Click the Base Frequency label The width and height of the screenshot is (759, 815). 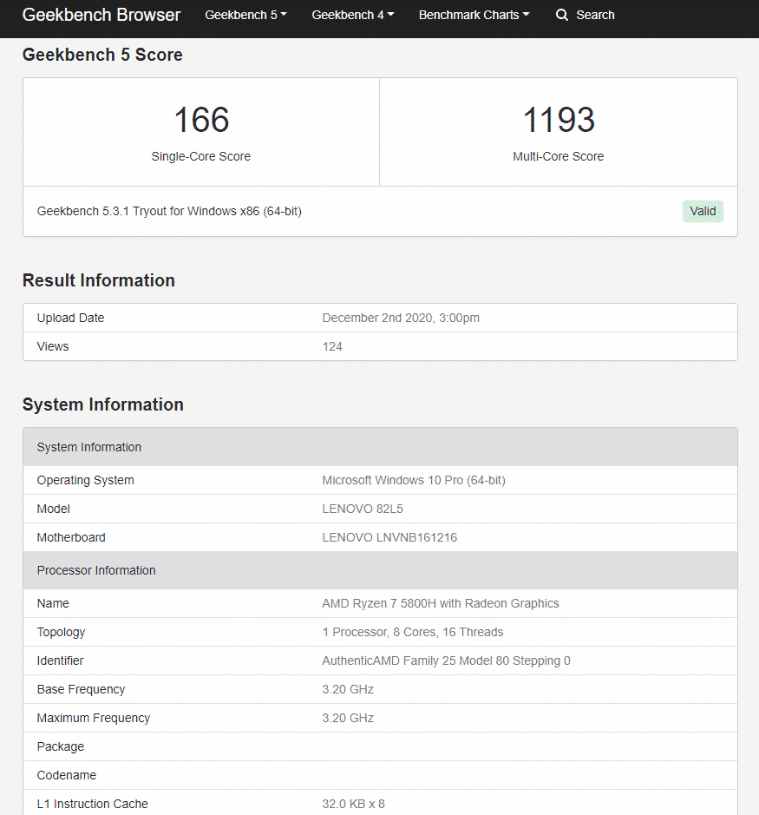point(81,688)
